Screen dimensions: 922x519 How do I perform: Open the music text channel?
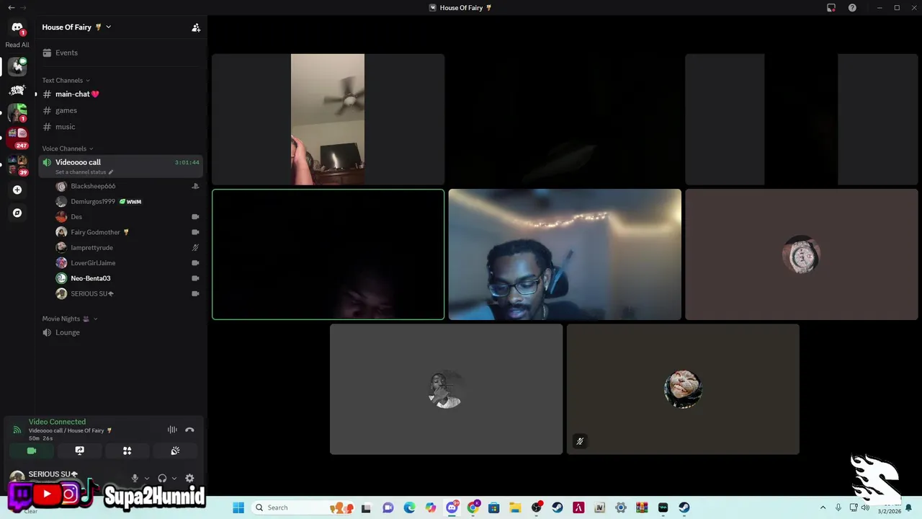click(121, 127)
